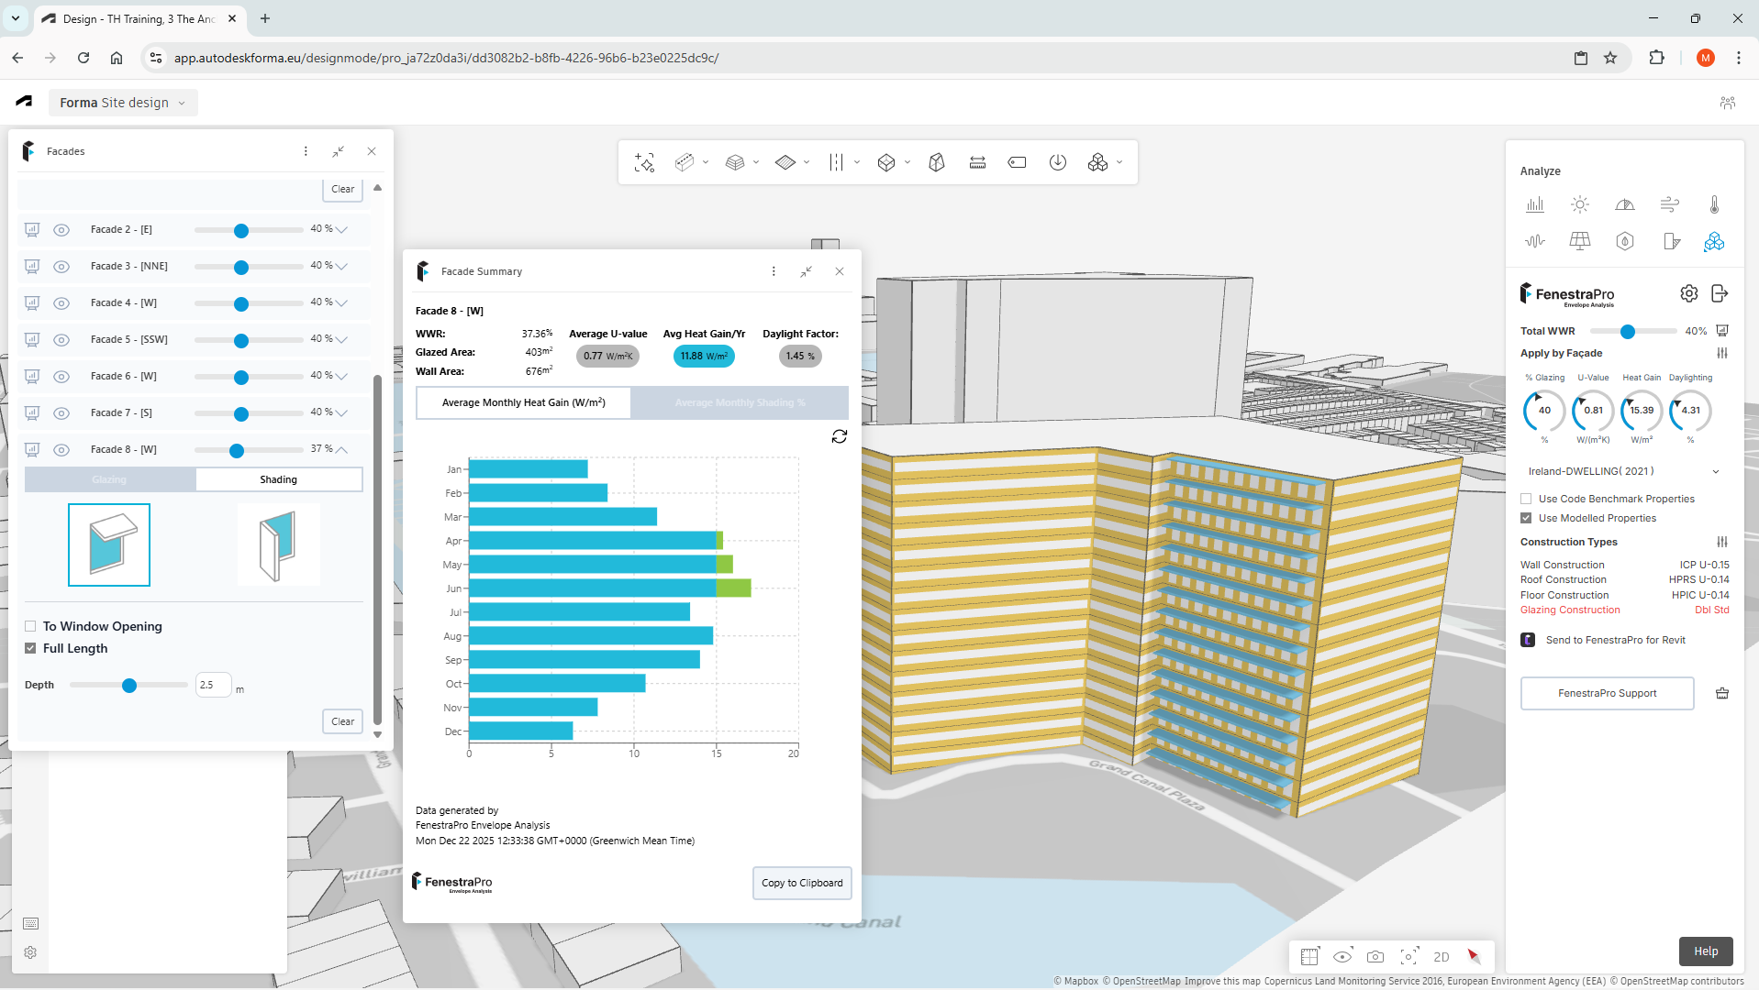Enable the To Window Opening checkbox

[x=30, y=626]
